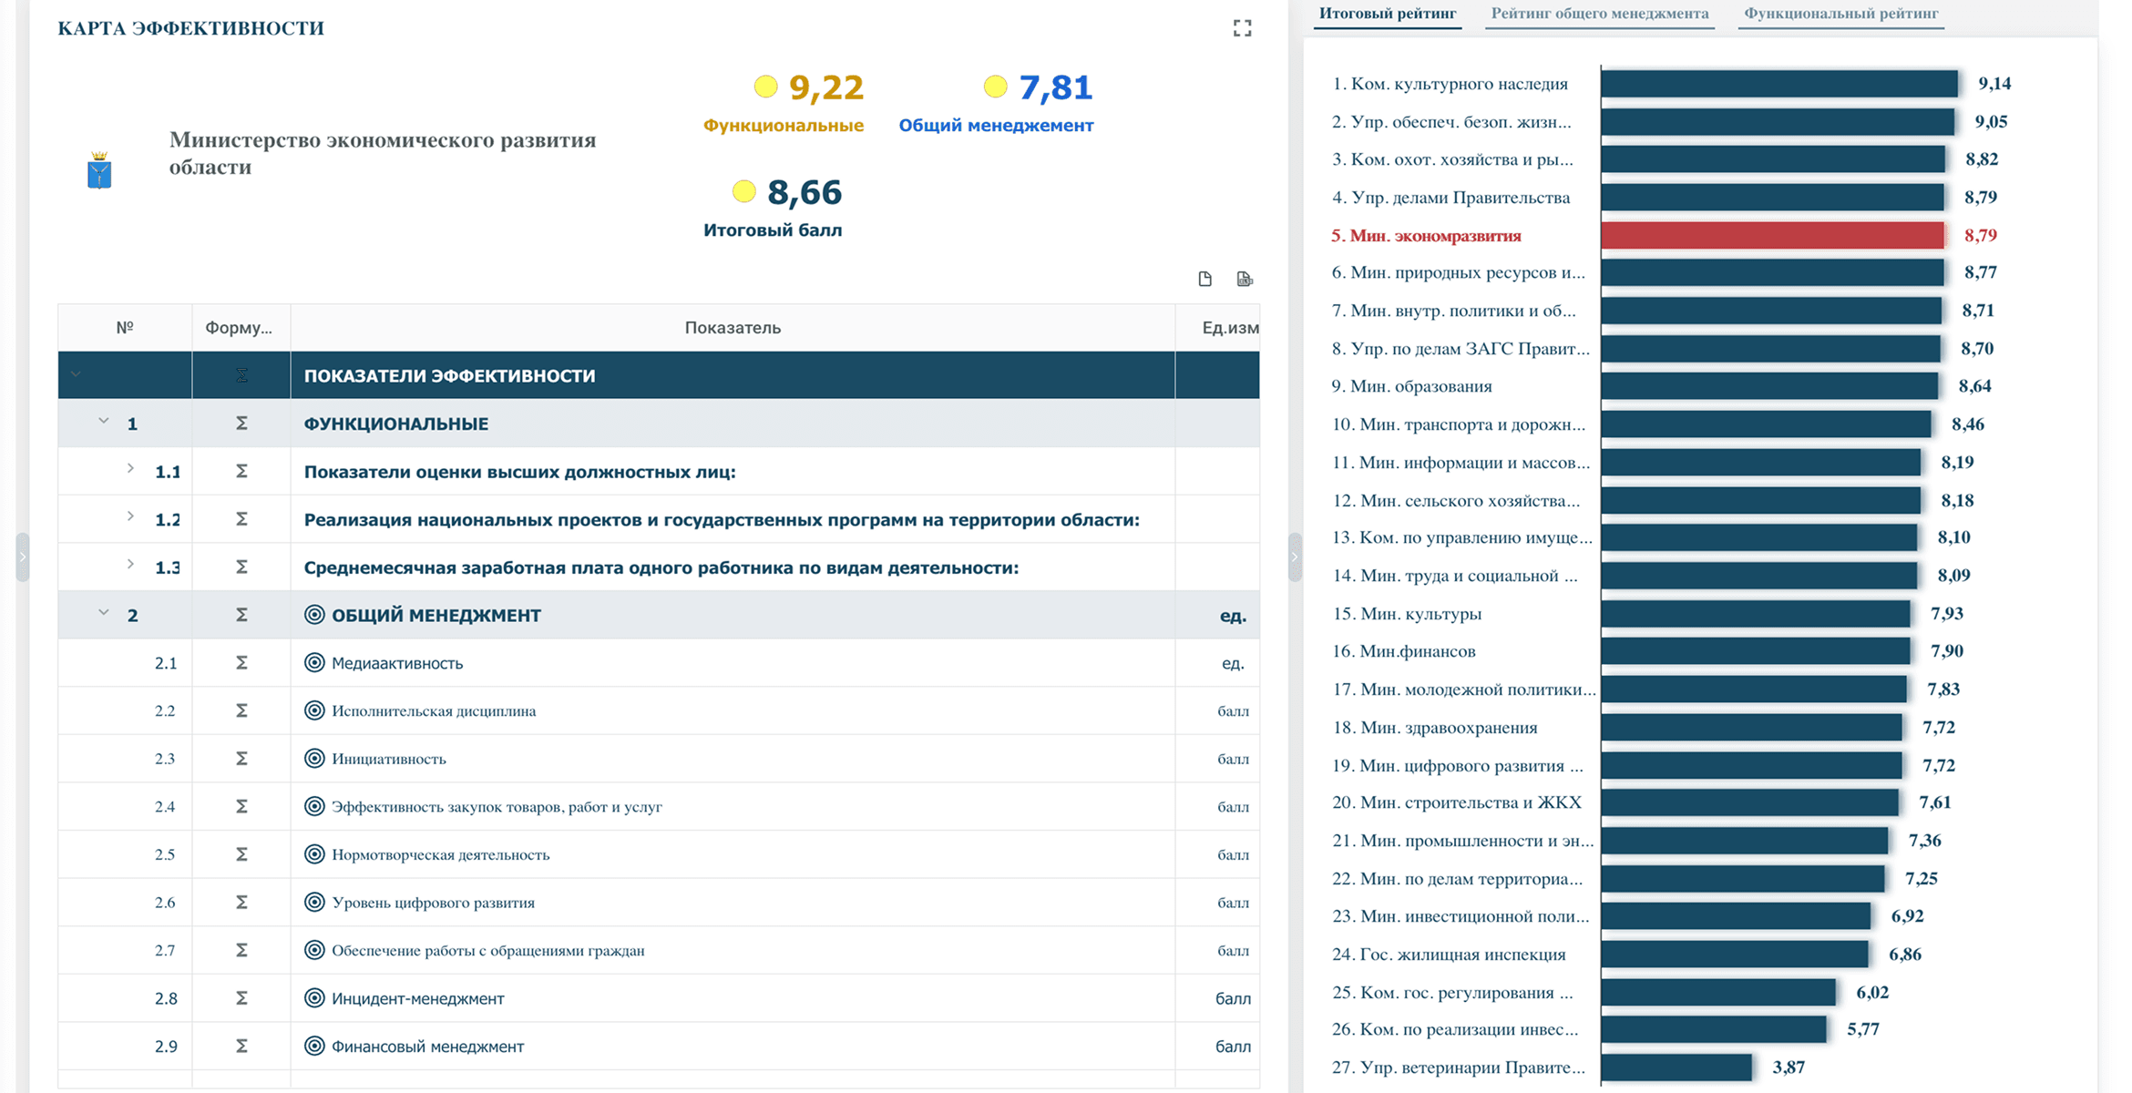Click target icon beside Финансовый менеджмент
Viewport: 2132px width, 1093px height.
point(314,1046)
